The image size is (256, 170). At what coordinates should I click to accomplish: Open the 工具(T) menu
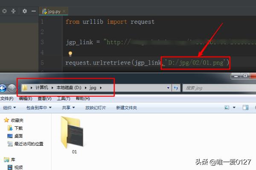[x=63, y=98]
